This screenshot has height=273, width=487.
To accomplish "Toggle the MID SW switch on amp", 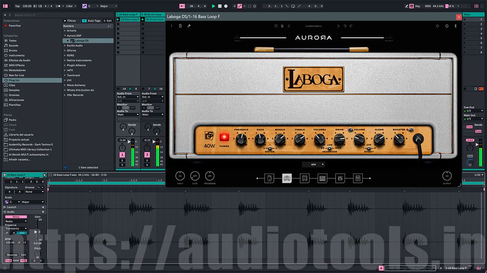I will pyautogui.click(x=270, y=148).
